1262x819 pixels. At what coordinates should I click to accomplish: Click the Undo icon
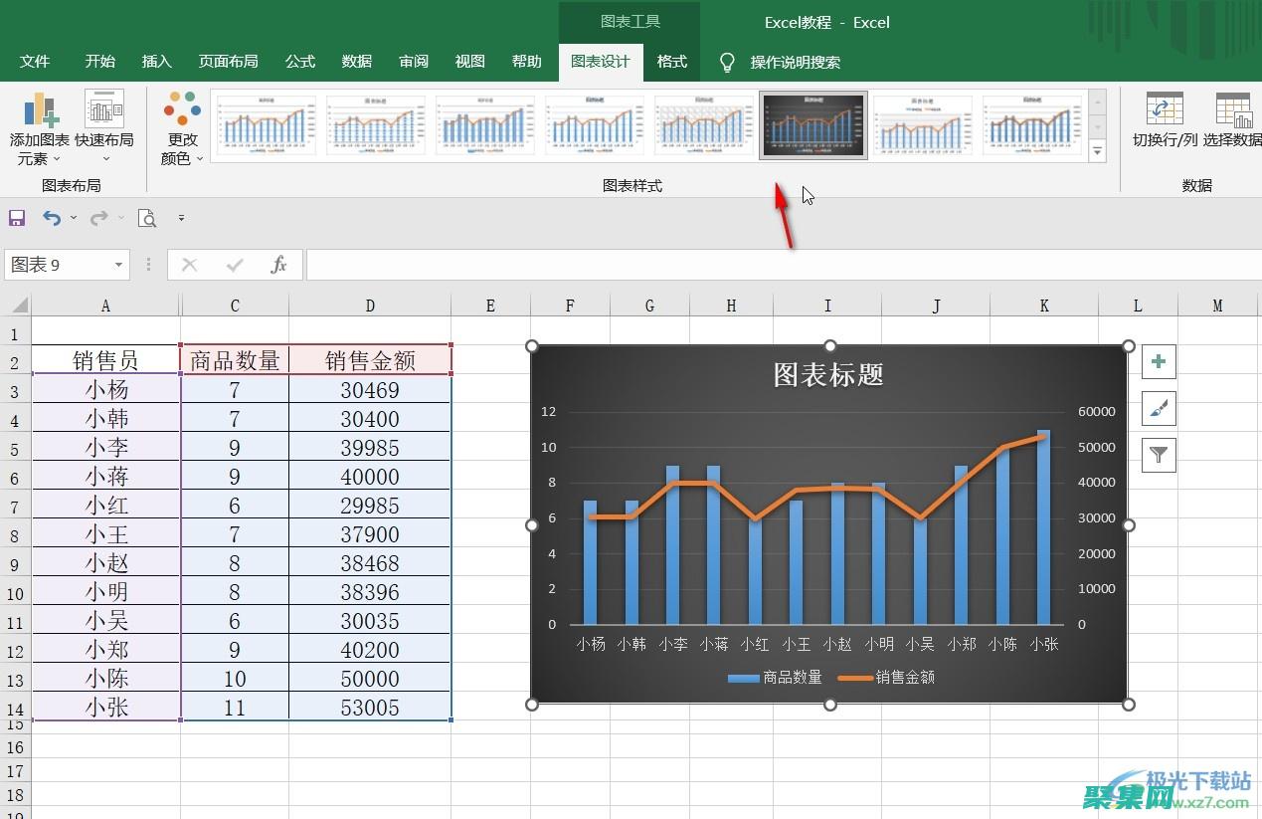click(x=50, y=217)
